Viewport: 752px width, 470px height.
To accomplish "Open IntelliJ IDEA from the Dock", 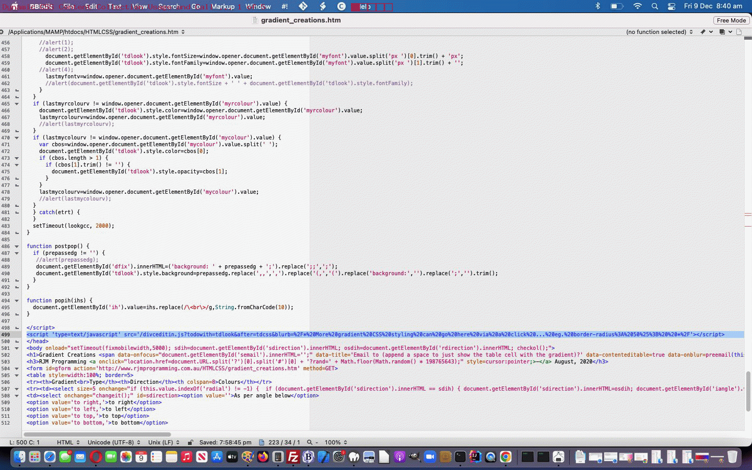I will coord(475,457).
